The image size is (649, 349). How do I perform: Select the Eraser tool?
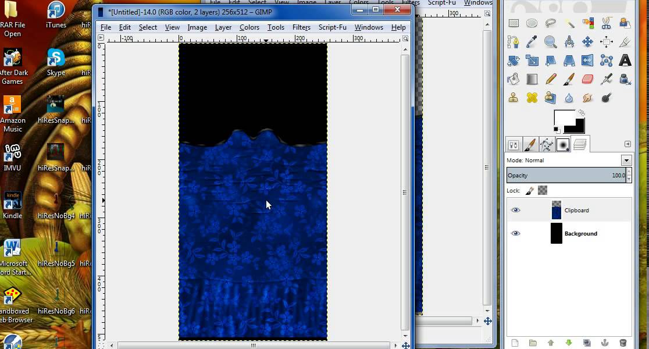click(588, 79)
